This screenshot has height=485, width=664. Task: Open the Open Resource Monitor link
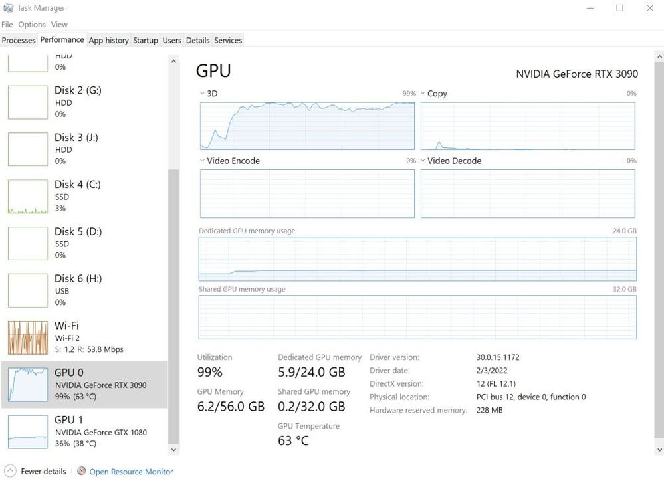131,472
